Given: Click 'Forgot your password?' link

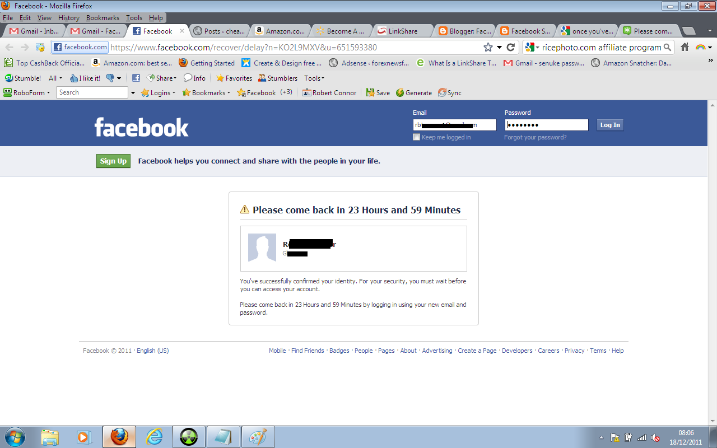Looking at the screenshot, I should coord(535,137).
